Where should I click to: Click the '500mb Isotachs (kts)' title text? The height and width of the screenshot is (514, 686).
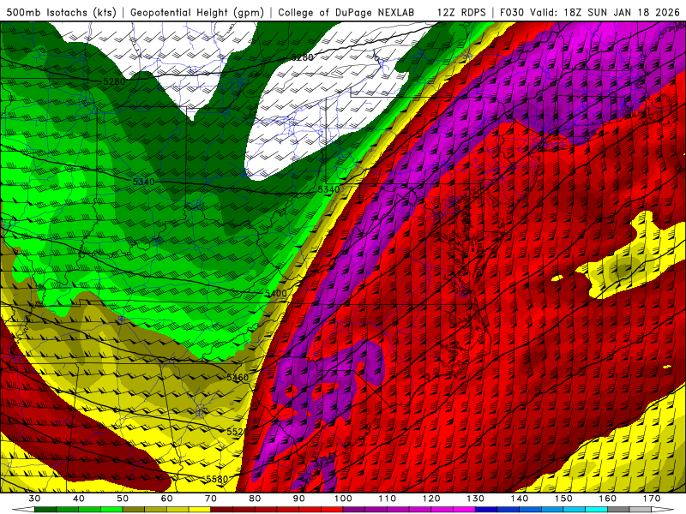(x=61, y=12)
